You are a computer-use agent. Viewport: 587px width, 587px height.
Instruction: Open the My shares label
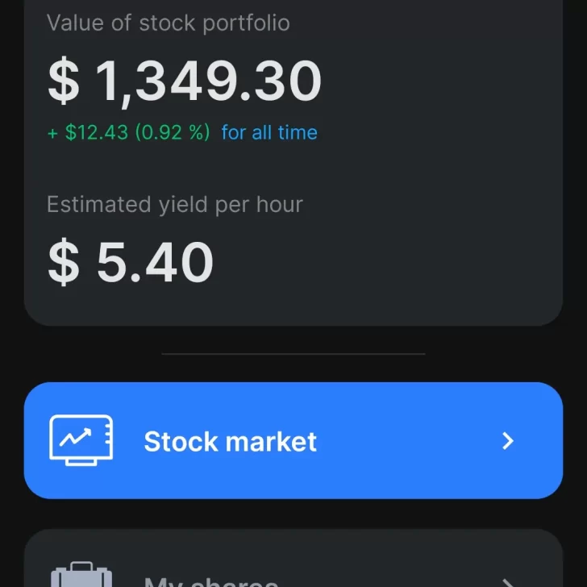[211, 581]
